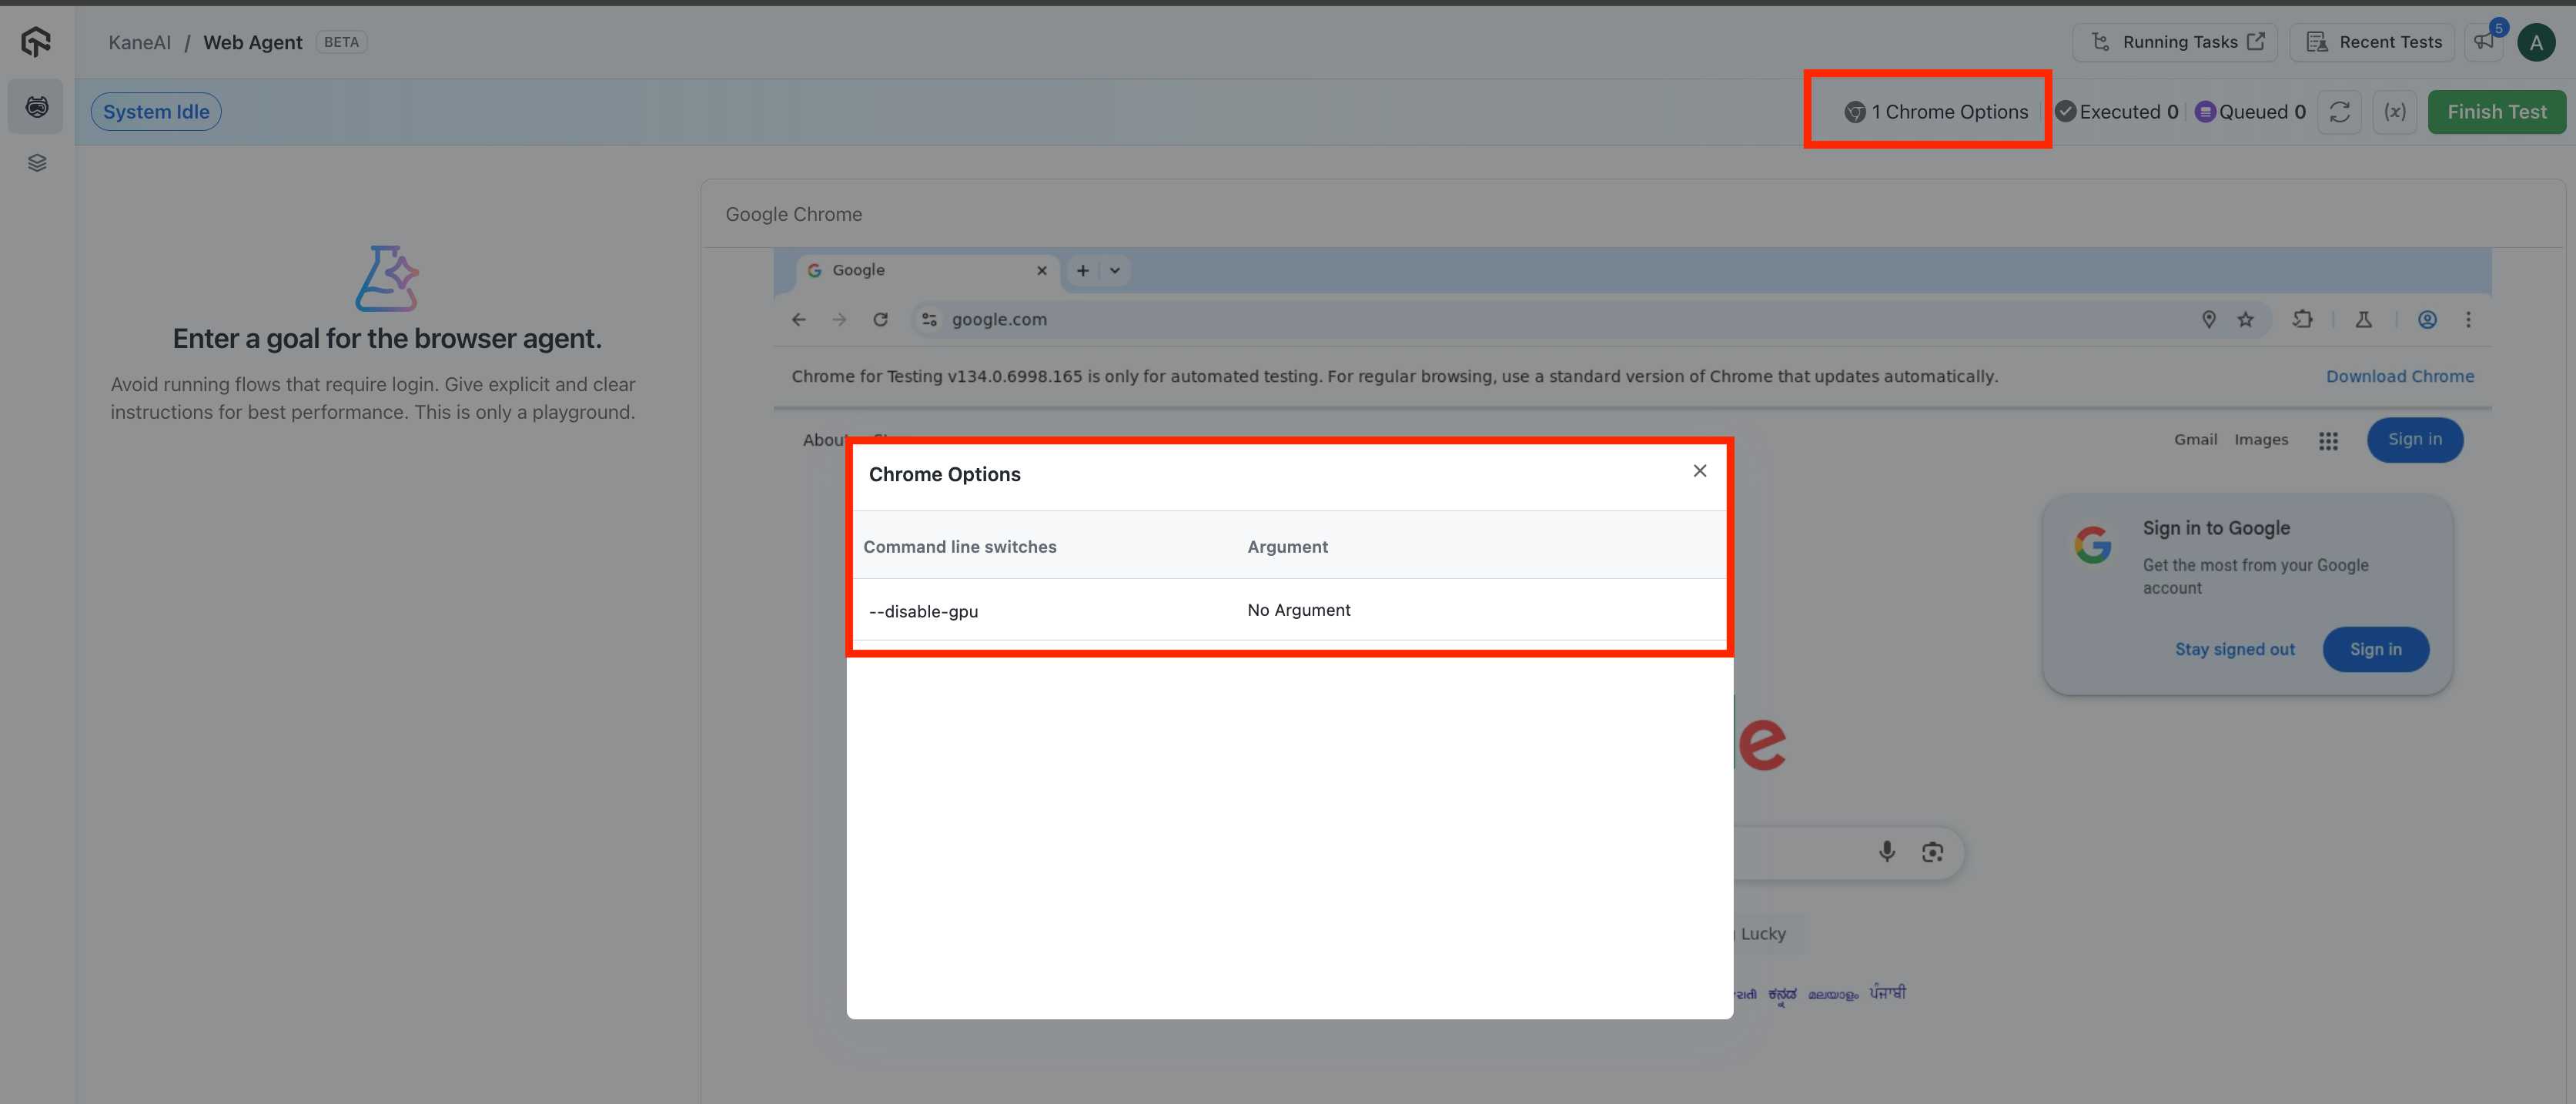Open the 1 Chrome Options indicator
The image size is (2576, 1104).
tap(1936, 112)
